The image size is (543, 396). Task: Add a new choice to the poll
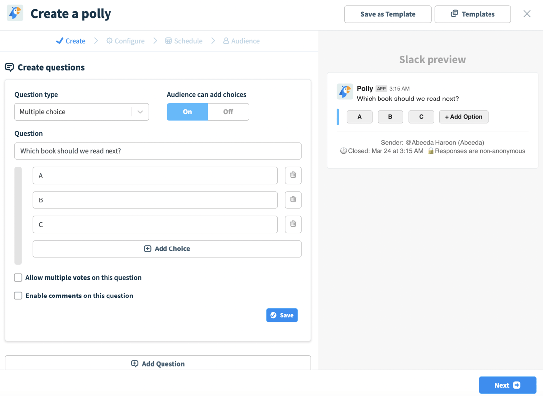pyautogui.click(x=166, y=248)
